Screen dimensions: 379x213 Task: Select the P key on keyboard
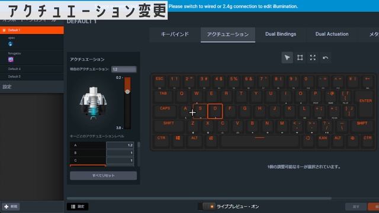(x=316, y=96)
